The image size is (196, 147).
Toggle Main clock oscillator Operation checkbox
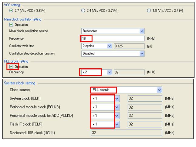click(x=12, y=25)
